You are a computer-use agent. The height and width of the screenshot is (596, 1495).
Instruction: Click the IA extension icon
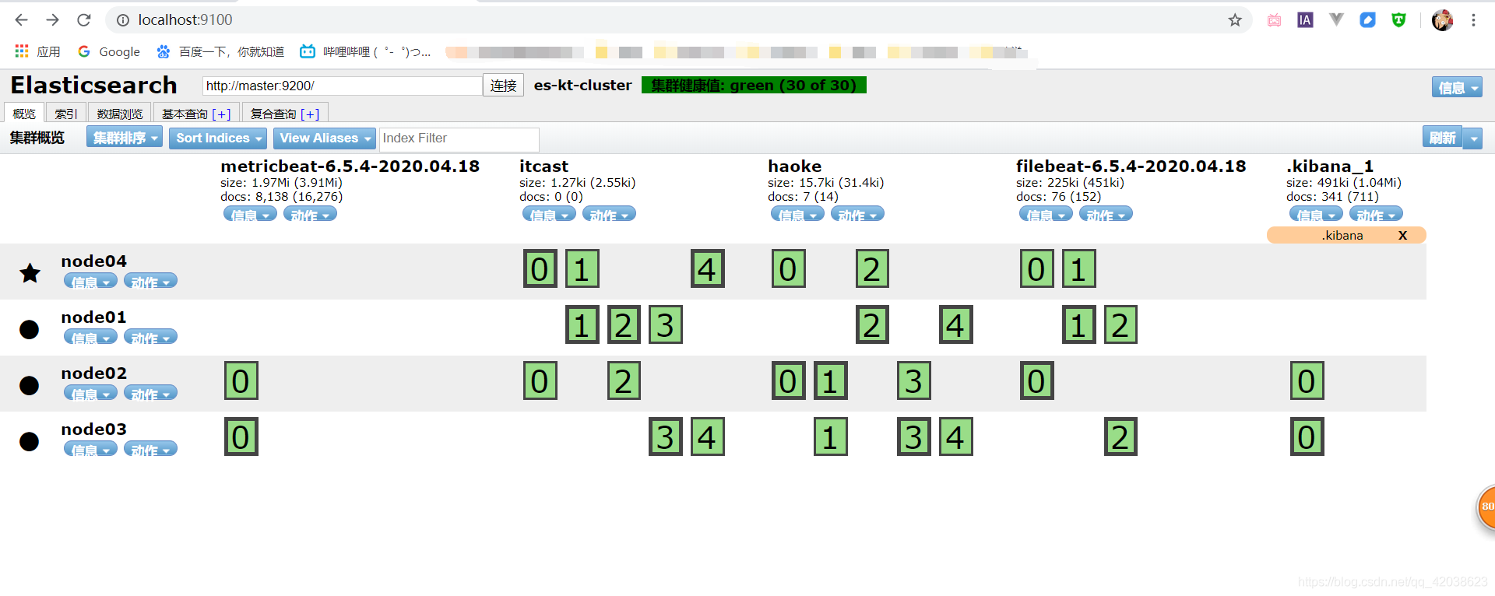(x=1305, y=20)
